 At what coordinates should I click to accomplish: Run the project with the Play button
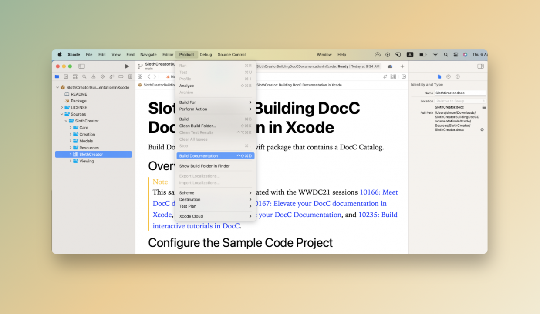point(127,66)
